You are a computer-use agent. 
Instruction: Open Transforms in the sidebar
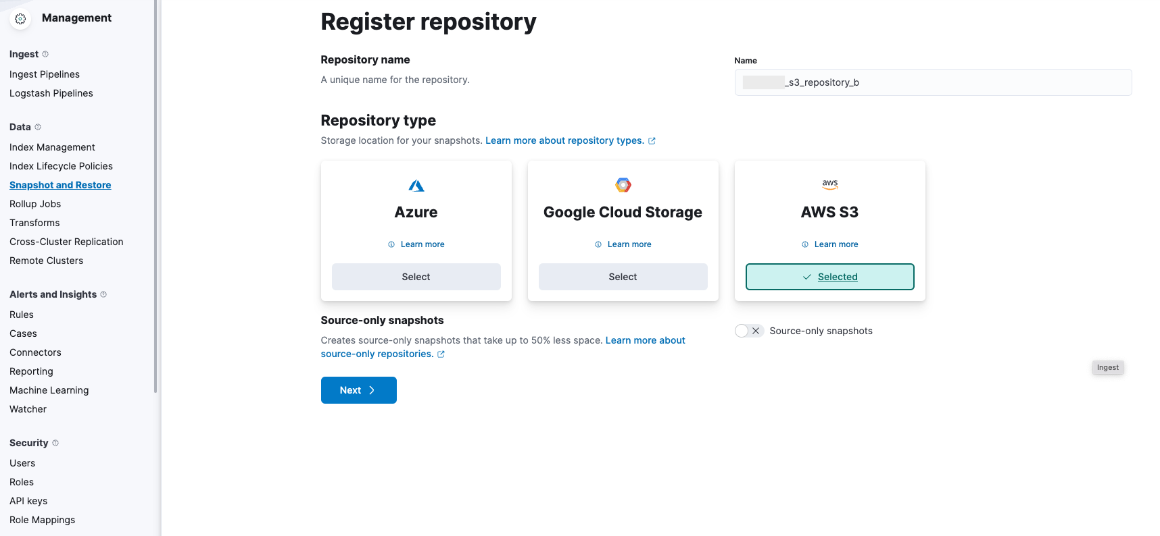34,223
